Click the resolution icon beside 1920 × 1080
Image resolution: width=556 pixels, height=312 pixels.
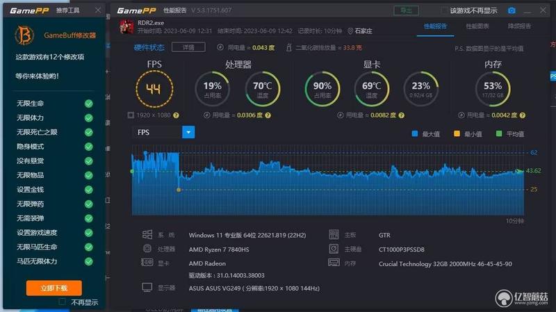131,115
